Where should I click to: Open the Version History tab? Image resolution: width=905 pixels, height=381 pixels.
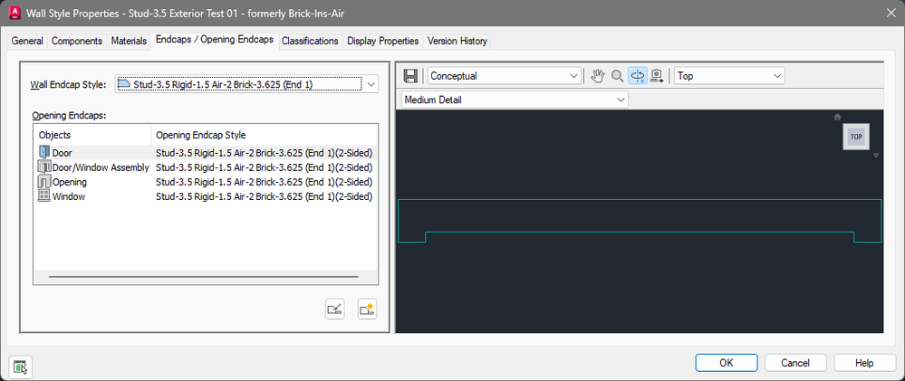point(457,41)
